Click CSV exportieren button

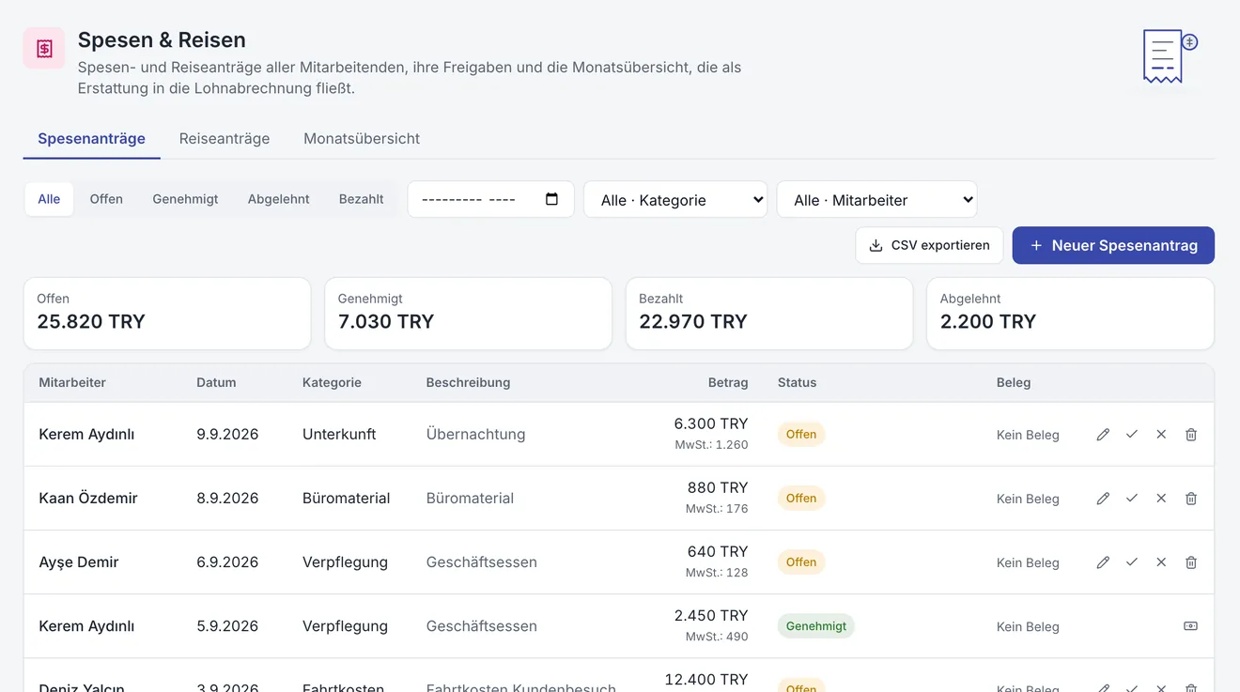(929, 245)
